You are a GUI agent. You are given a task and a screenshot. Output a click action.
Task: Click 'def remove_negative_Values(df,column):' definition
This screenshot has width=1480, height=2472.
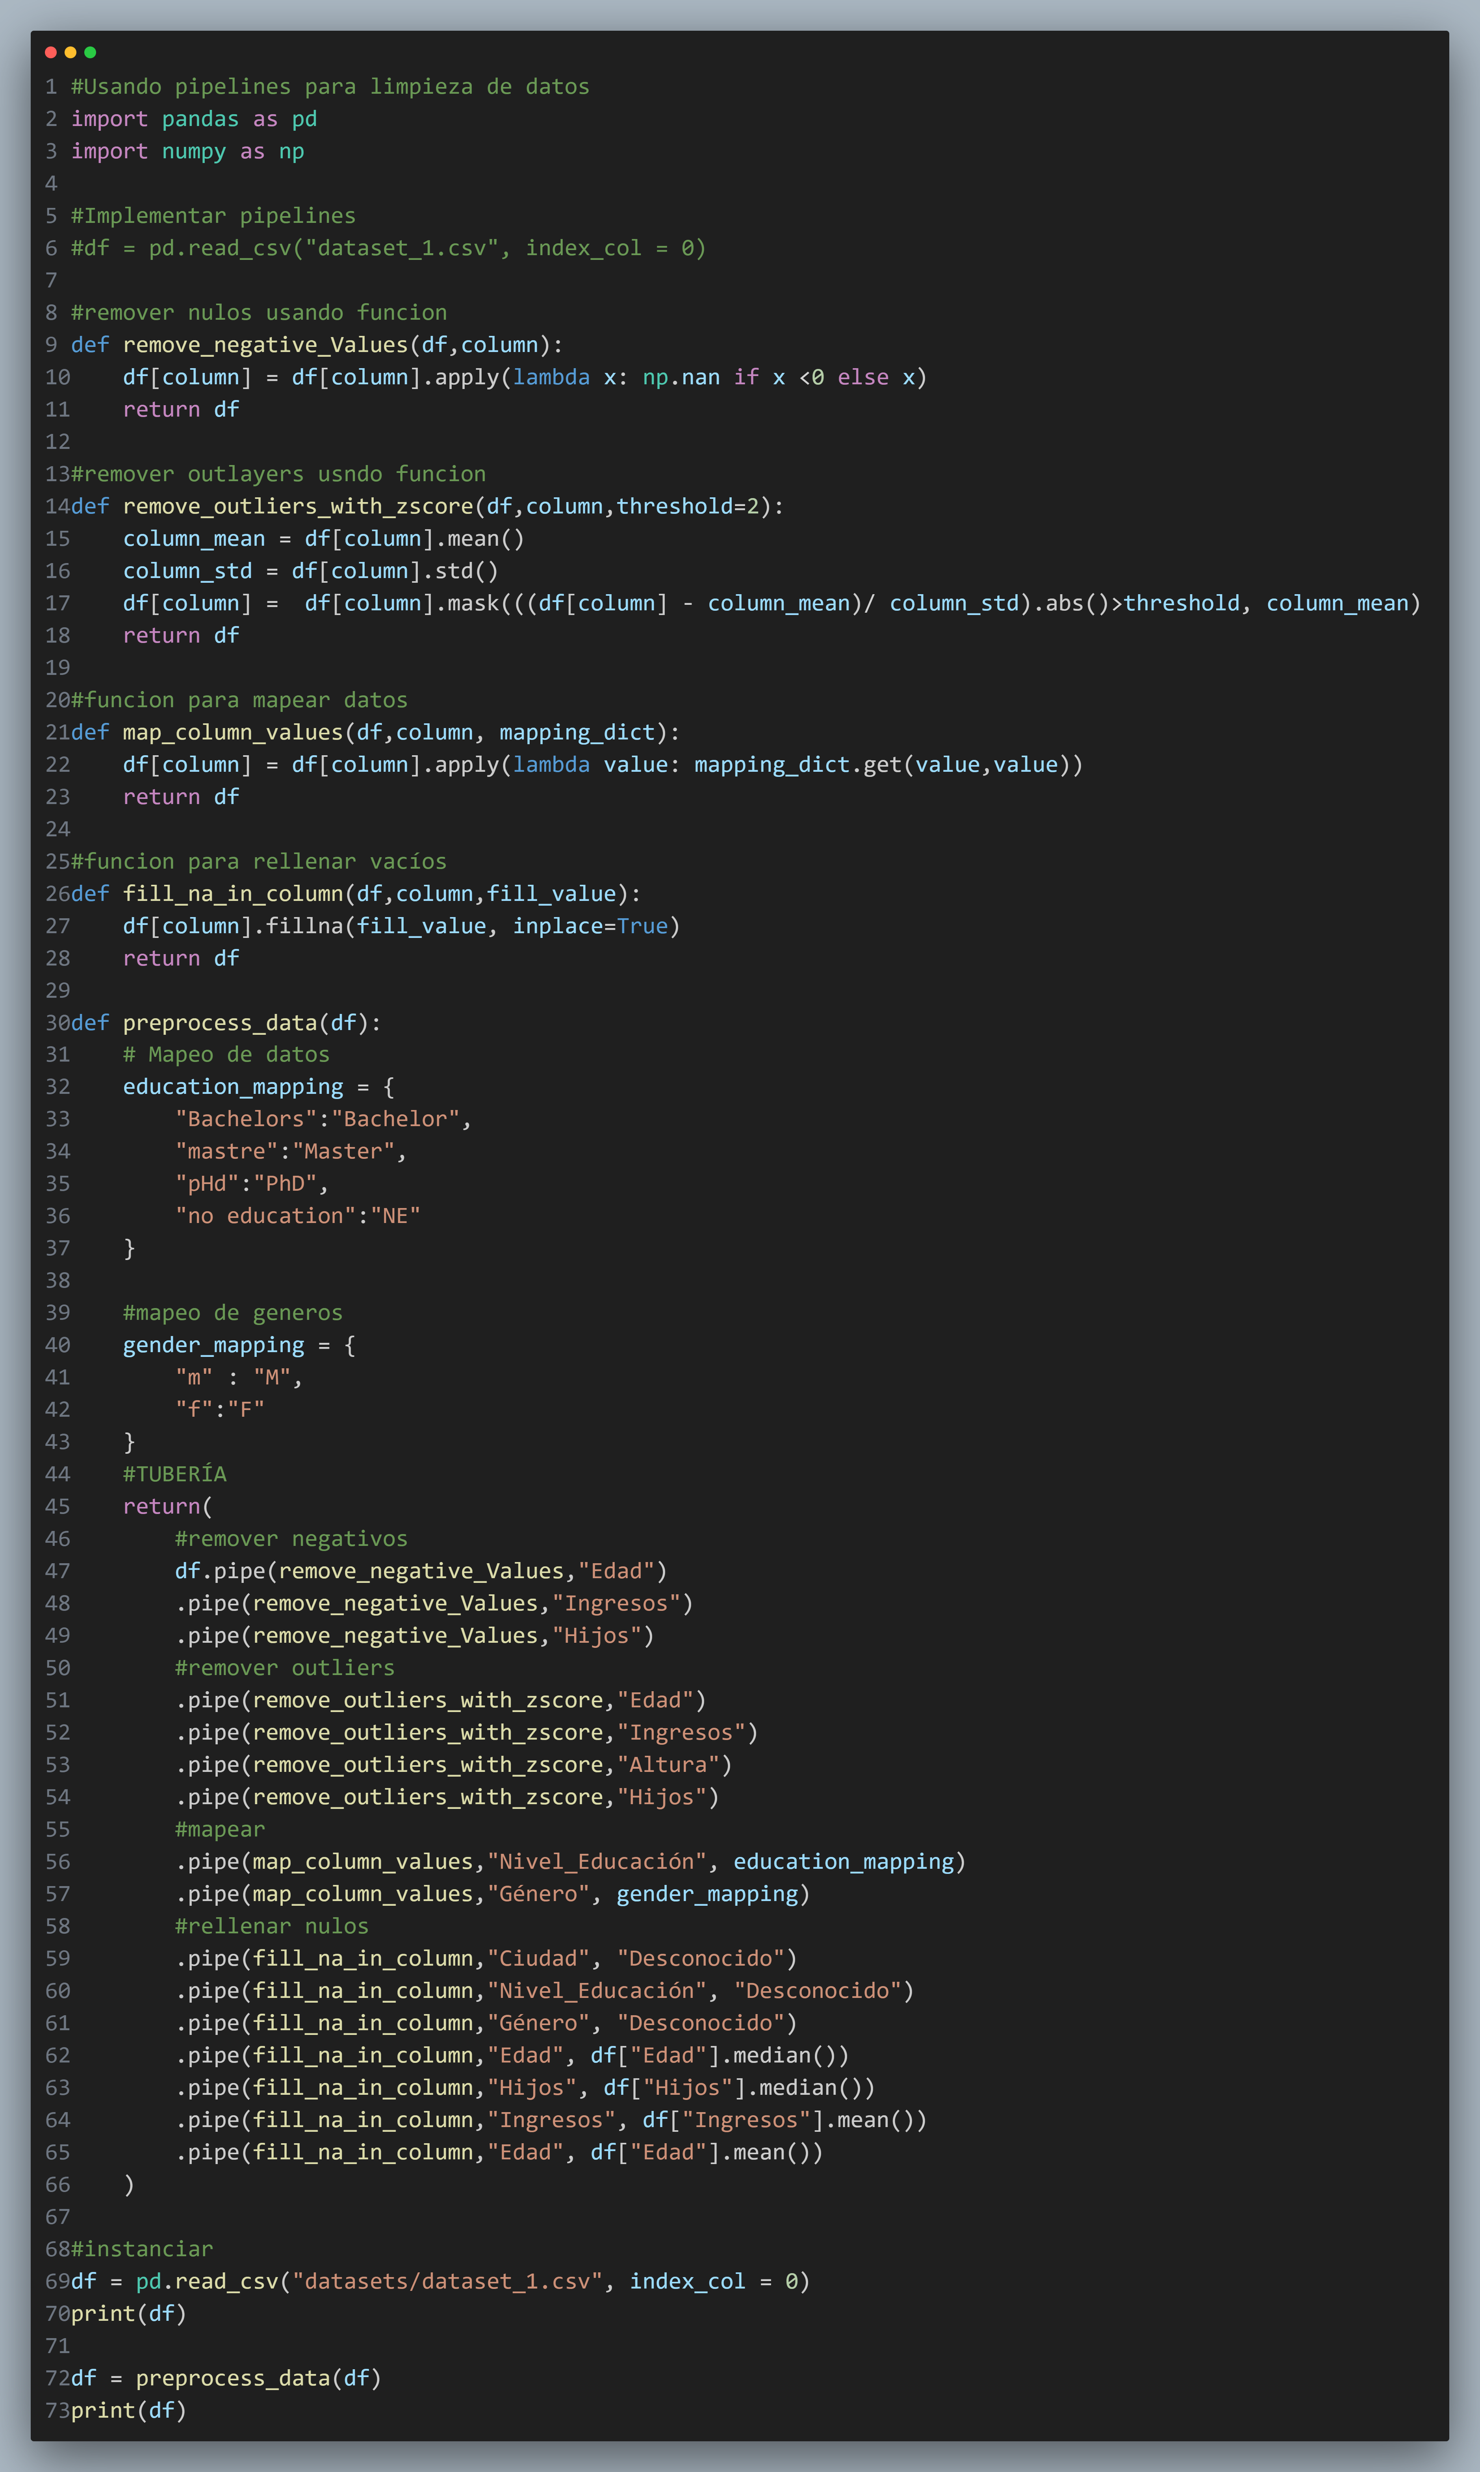(317, 345)
